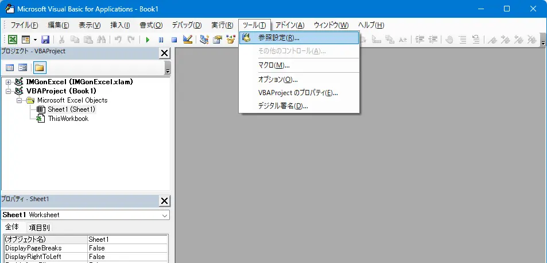Image resolution: width=547 pixels, height=263 pixels.
Task: Close the Project - VBAProject panel
Action: [164, 53]
